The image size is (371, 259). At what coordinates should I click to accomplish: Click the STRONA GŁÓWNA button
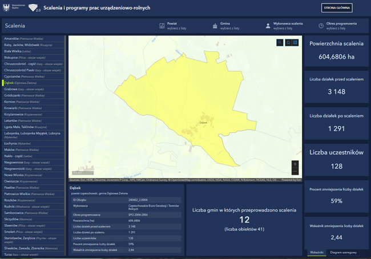[x=337, y=8]
